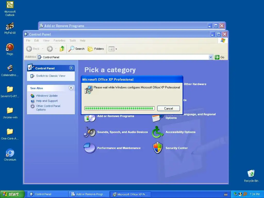Open the File menu
The image size is (264, 198).
[x=28, y=40]
